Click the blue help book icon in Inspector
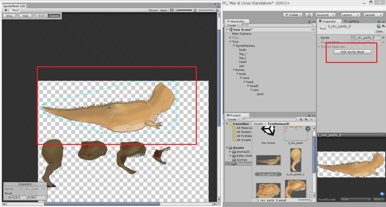This screenshot has width=386, height=207. point(378,26)
